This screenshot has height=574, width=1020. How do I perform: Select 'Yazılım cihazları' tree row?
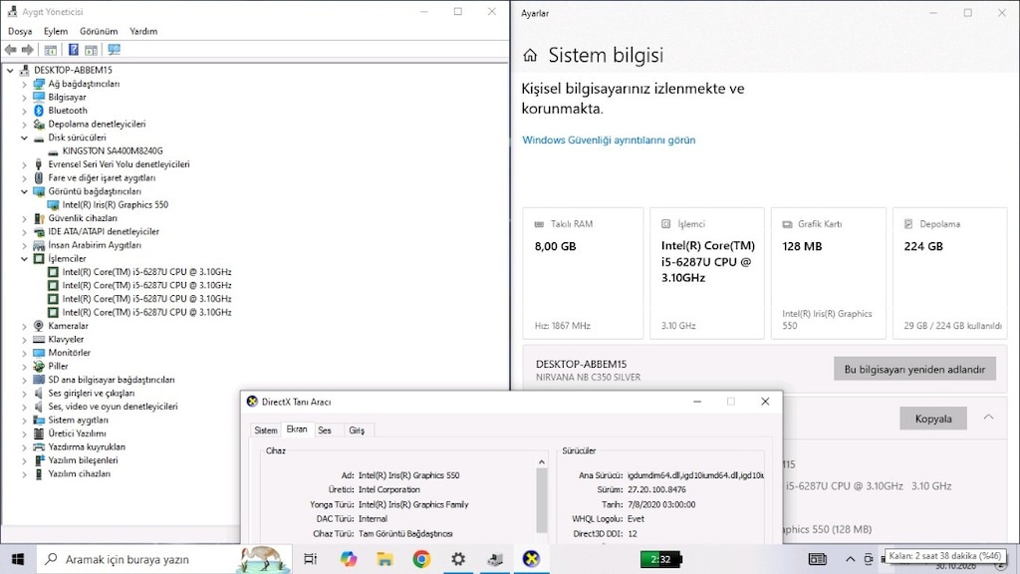click(80, 473)
